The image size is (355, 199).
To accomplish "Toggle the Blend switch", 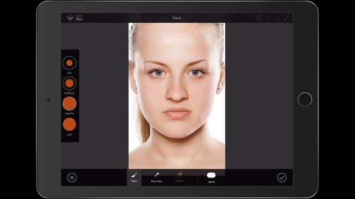I will point(211,175).
